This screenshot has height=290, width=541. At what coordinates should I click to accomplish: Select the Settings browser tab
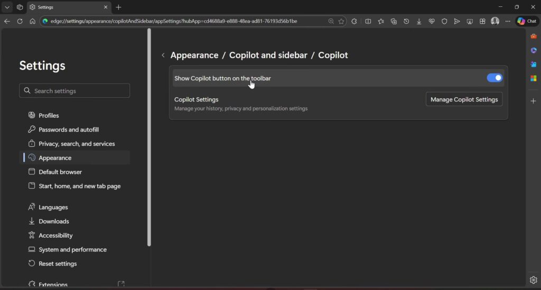pyautogui.click(x=68, y=7)
